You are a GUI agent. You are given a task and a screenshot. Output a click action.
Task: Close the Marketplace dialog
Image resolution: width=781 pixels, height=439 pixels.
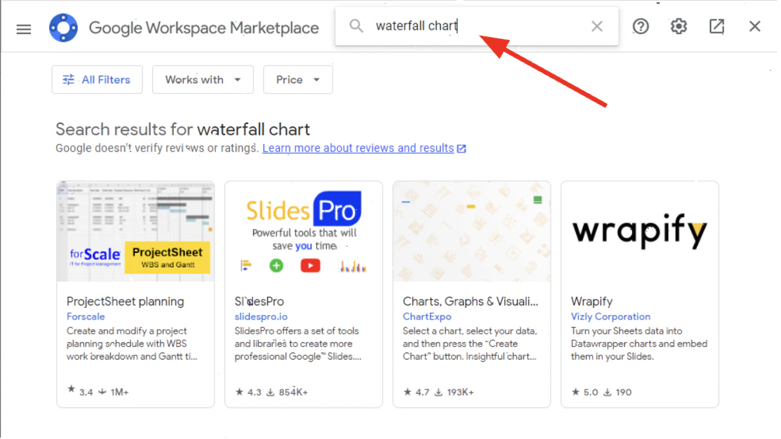click(x=755, y=26)
